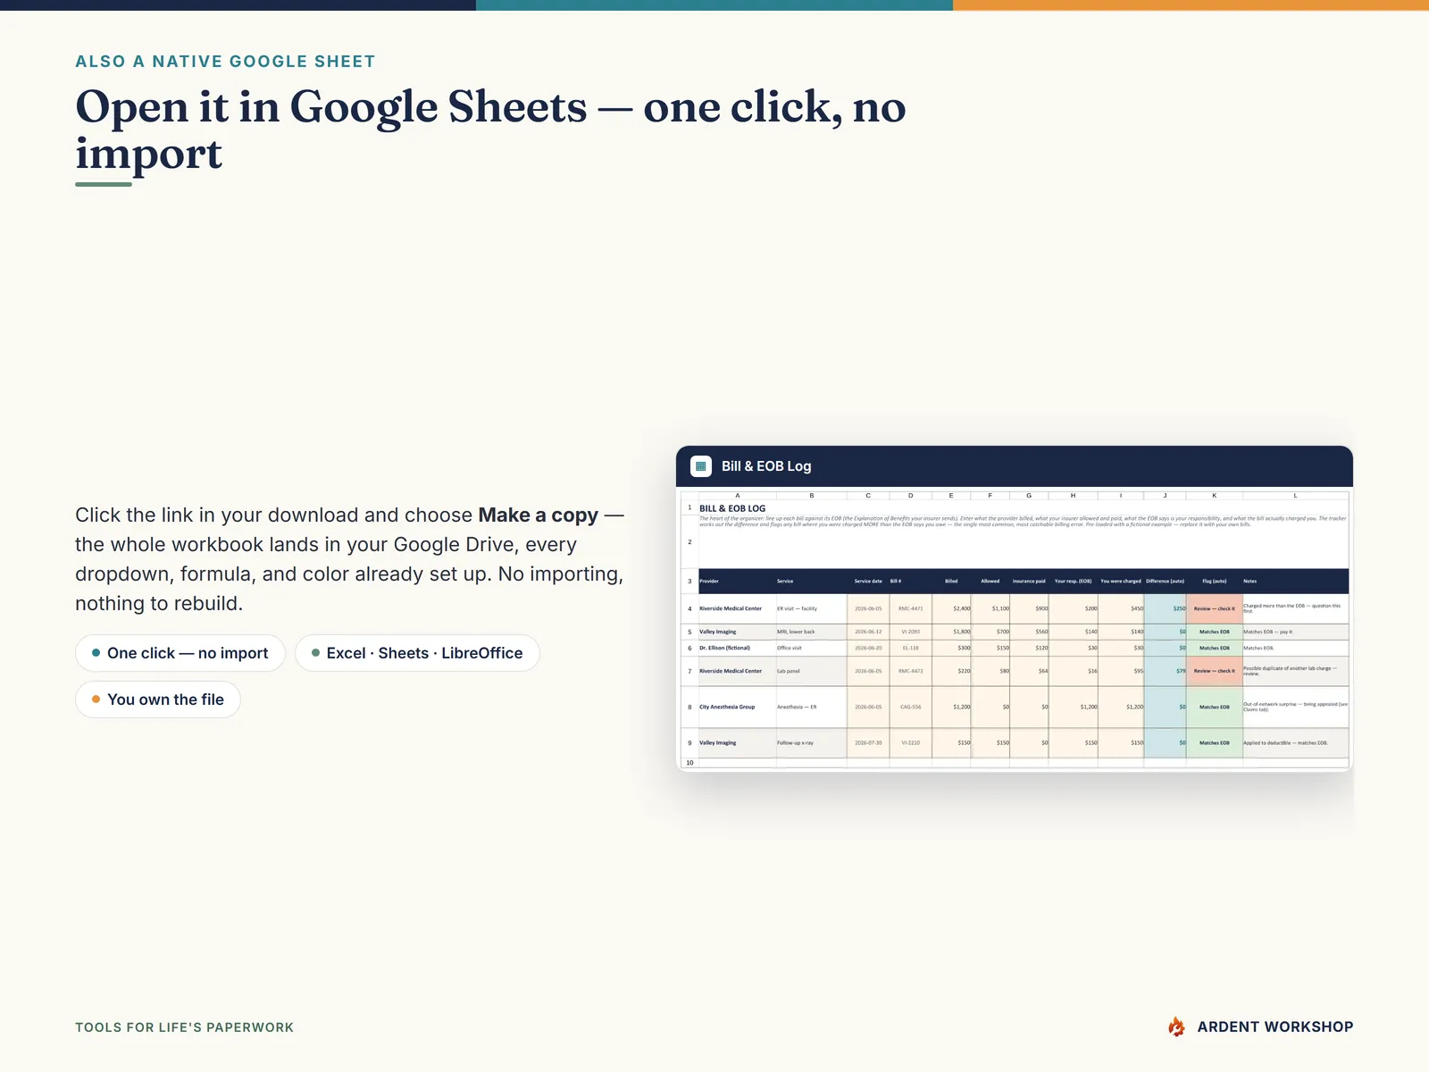Select the 'Provider' column header cell
Screen dimensions: 1429x1072
(x=737, y=581)
